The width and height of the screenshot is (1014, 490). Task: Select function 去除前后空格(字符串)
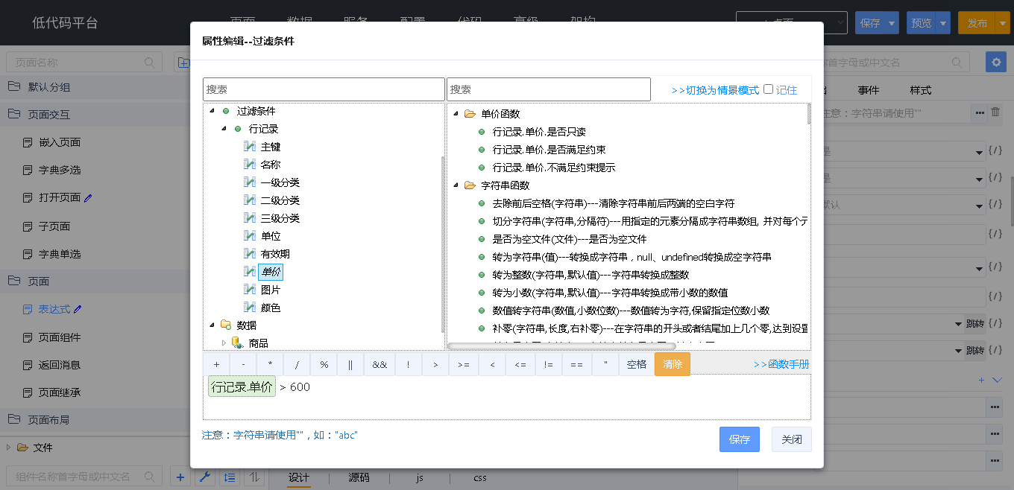[x=614, y=203]
